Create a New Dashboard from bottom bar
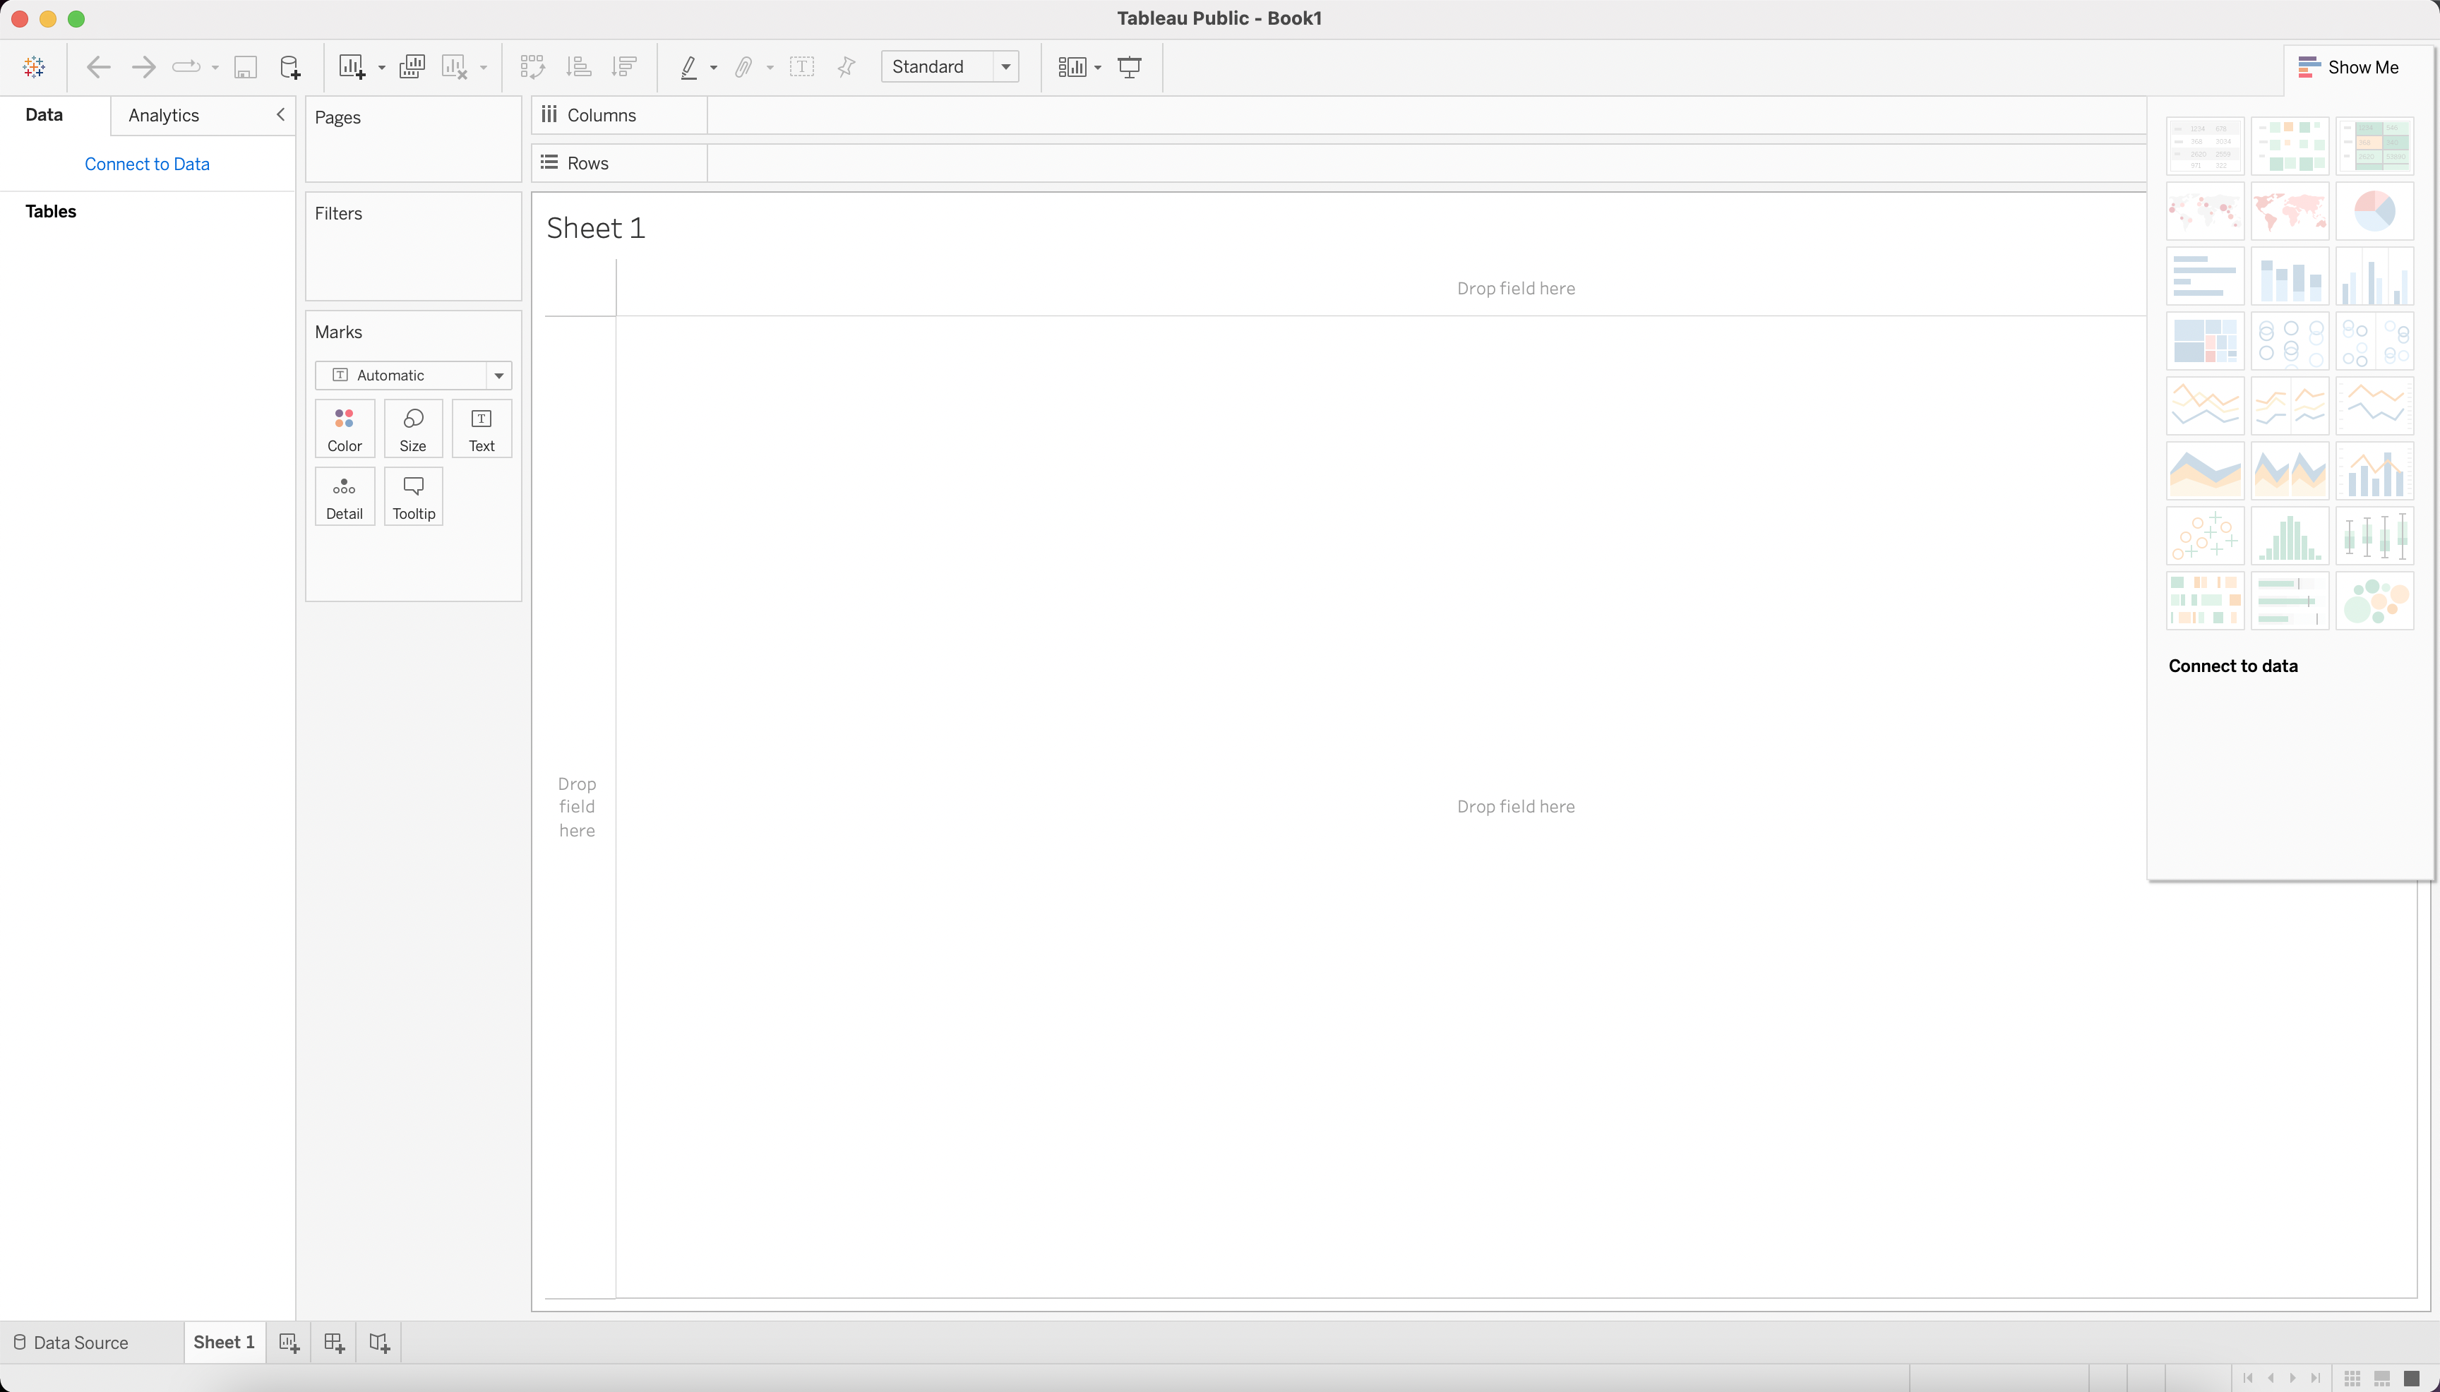 (x=333, y=1343)
